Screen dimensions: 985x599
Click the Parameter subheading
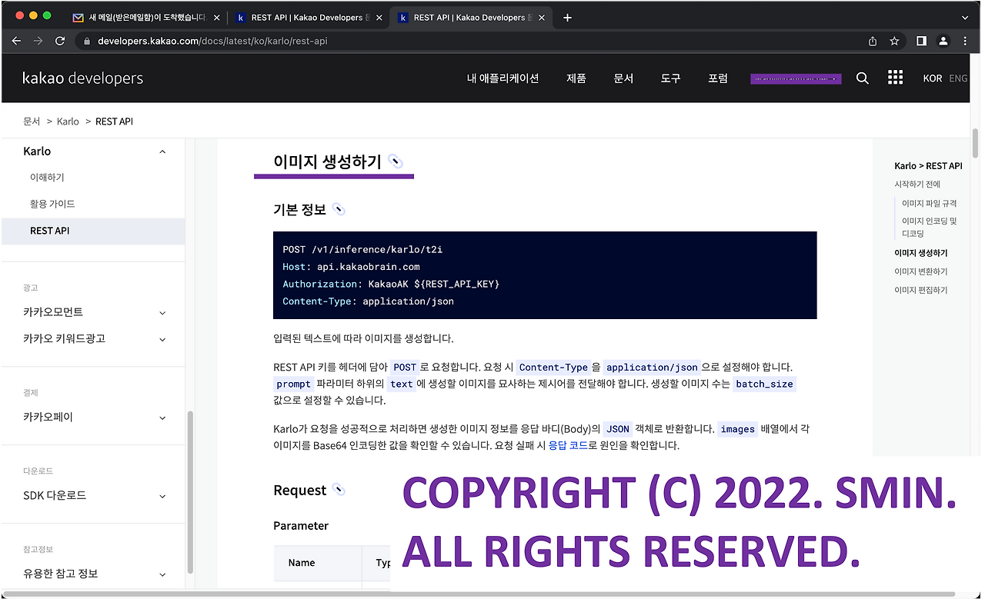(x=301, y=526)
